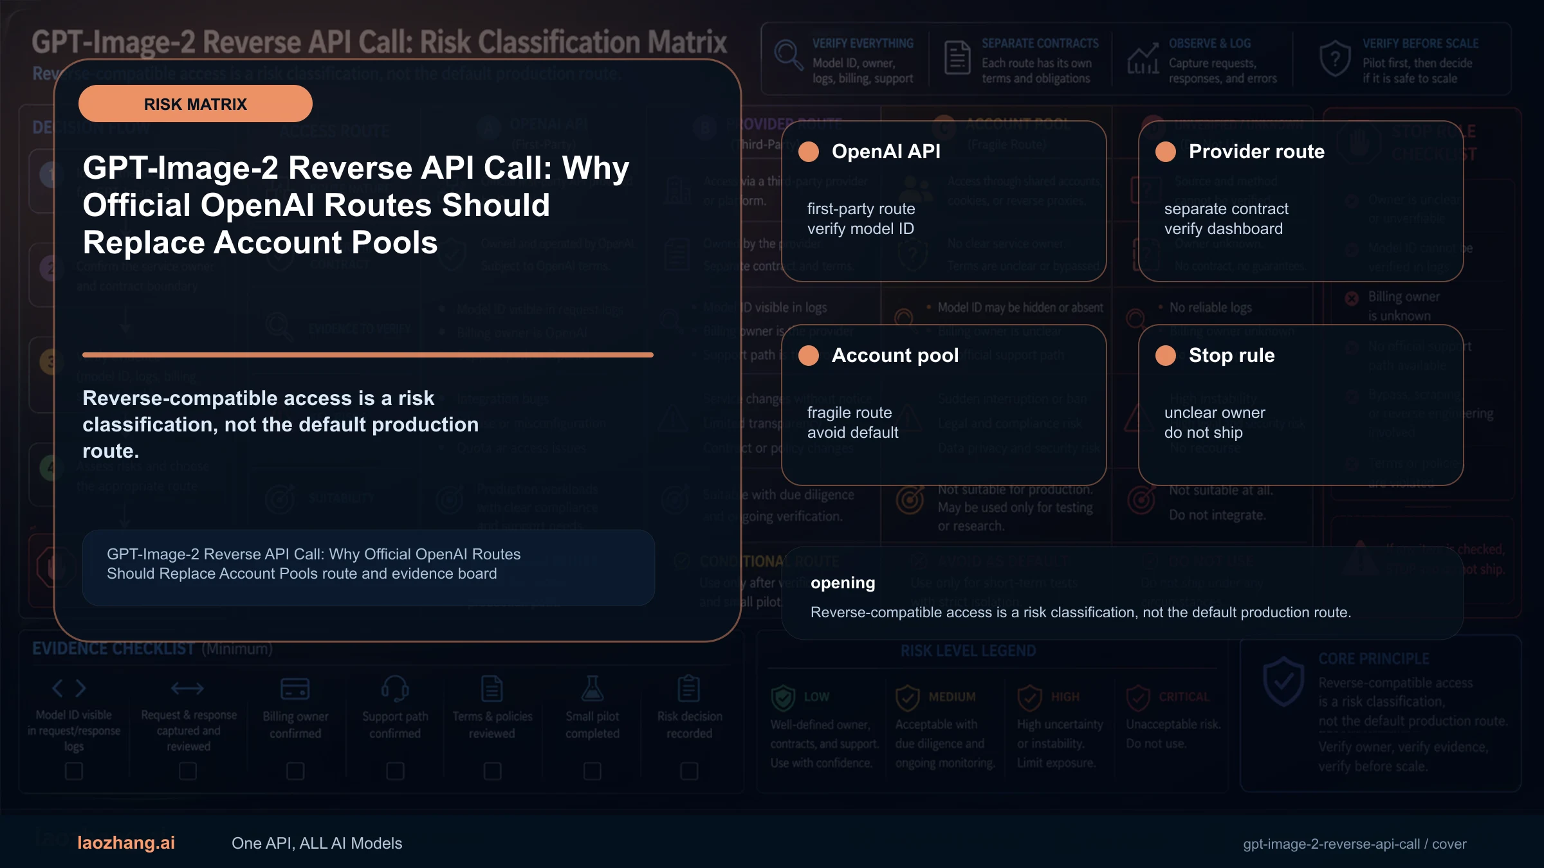Click the Core Principle shield checkmark icon
The image size is (1544, 868).
coord(1283,682)
